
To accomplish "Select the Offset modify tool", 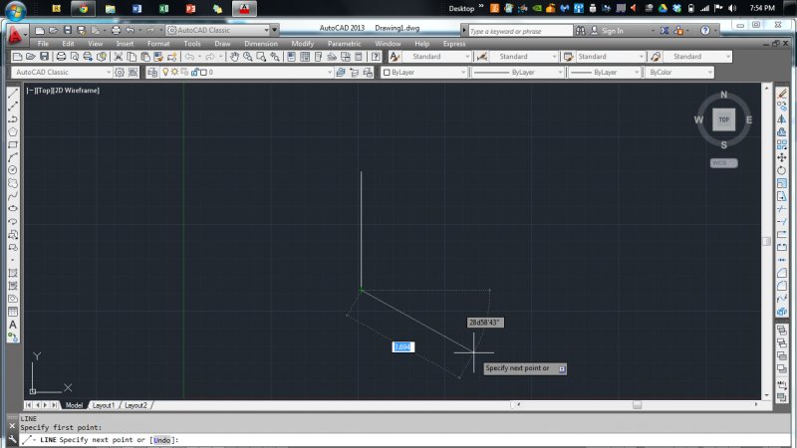I will [x=782, y=132].
